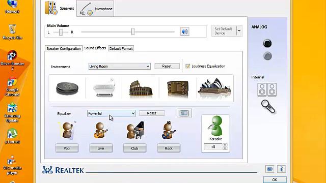Select the µTorrent desktop shortcut
Viewport: 326px width, 183px height.
(12, 137)
